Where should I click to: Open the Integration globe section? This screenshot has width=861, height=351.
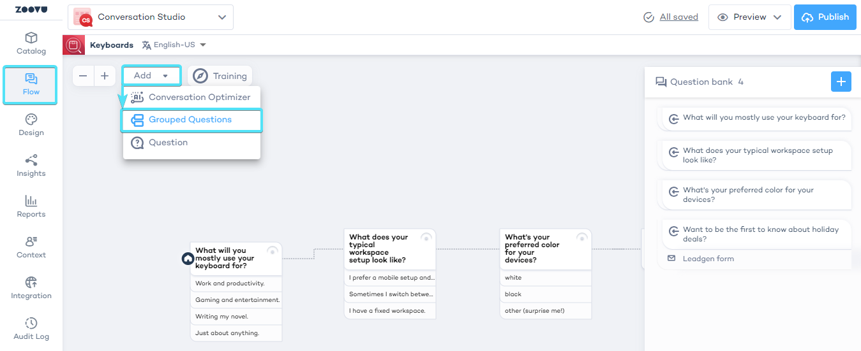31,288
